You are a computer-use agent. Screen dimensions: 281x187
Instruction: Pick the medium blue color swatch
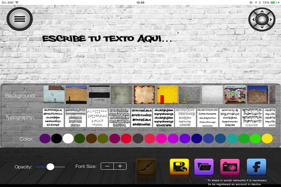(208, 139)
